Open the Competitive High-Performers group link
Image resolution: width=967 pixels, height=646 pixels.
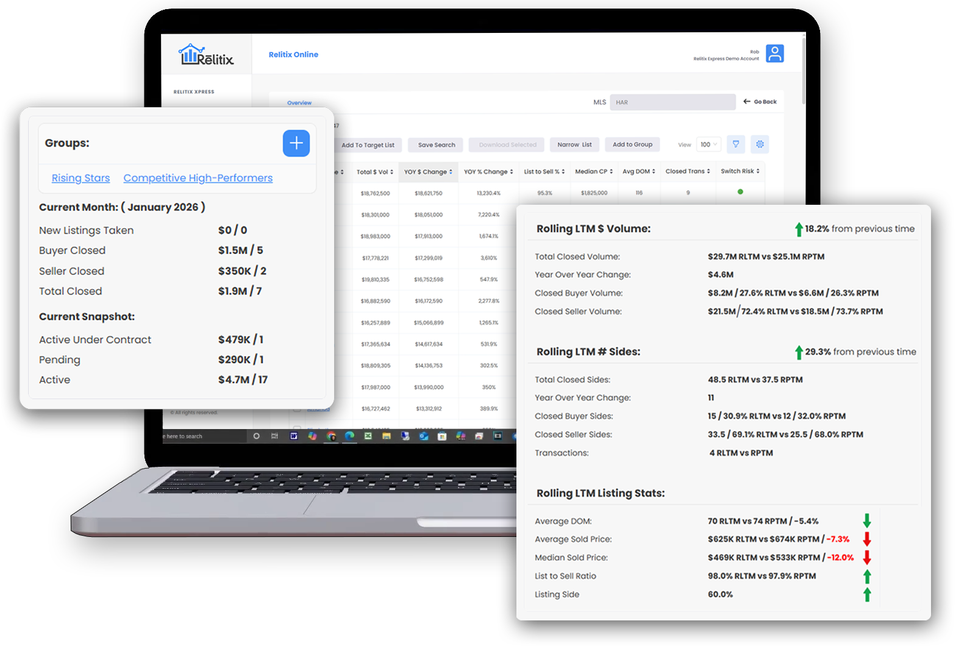[198, 178]
